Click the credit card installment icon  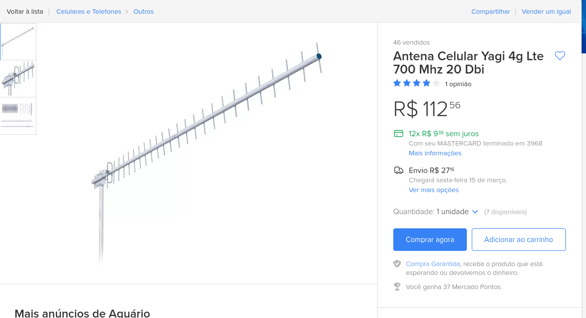(399, 133)
